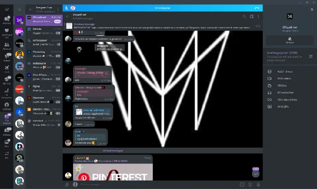Open the Pinterest forwarded image preview
The image size is (317, 189).
click(x=113, y=172)
